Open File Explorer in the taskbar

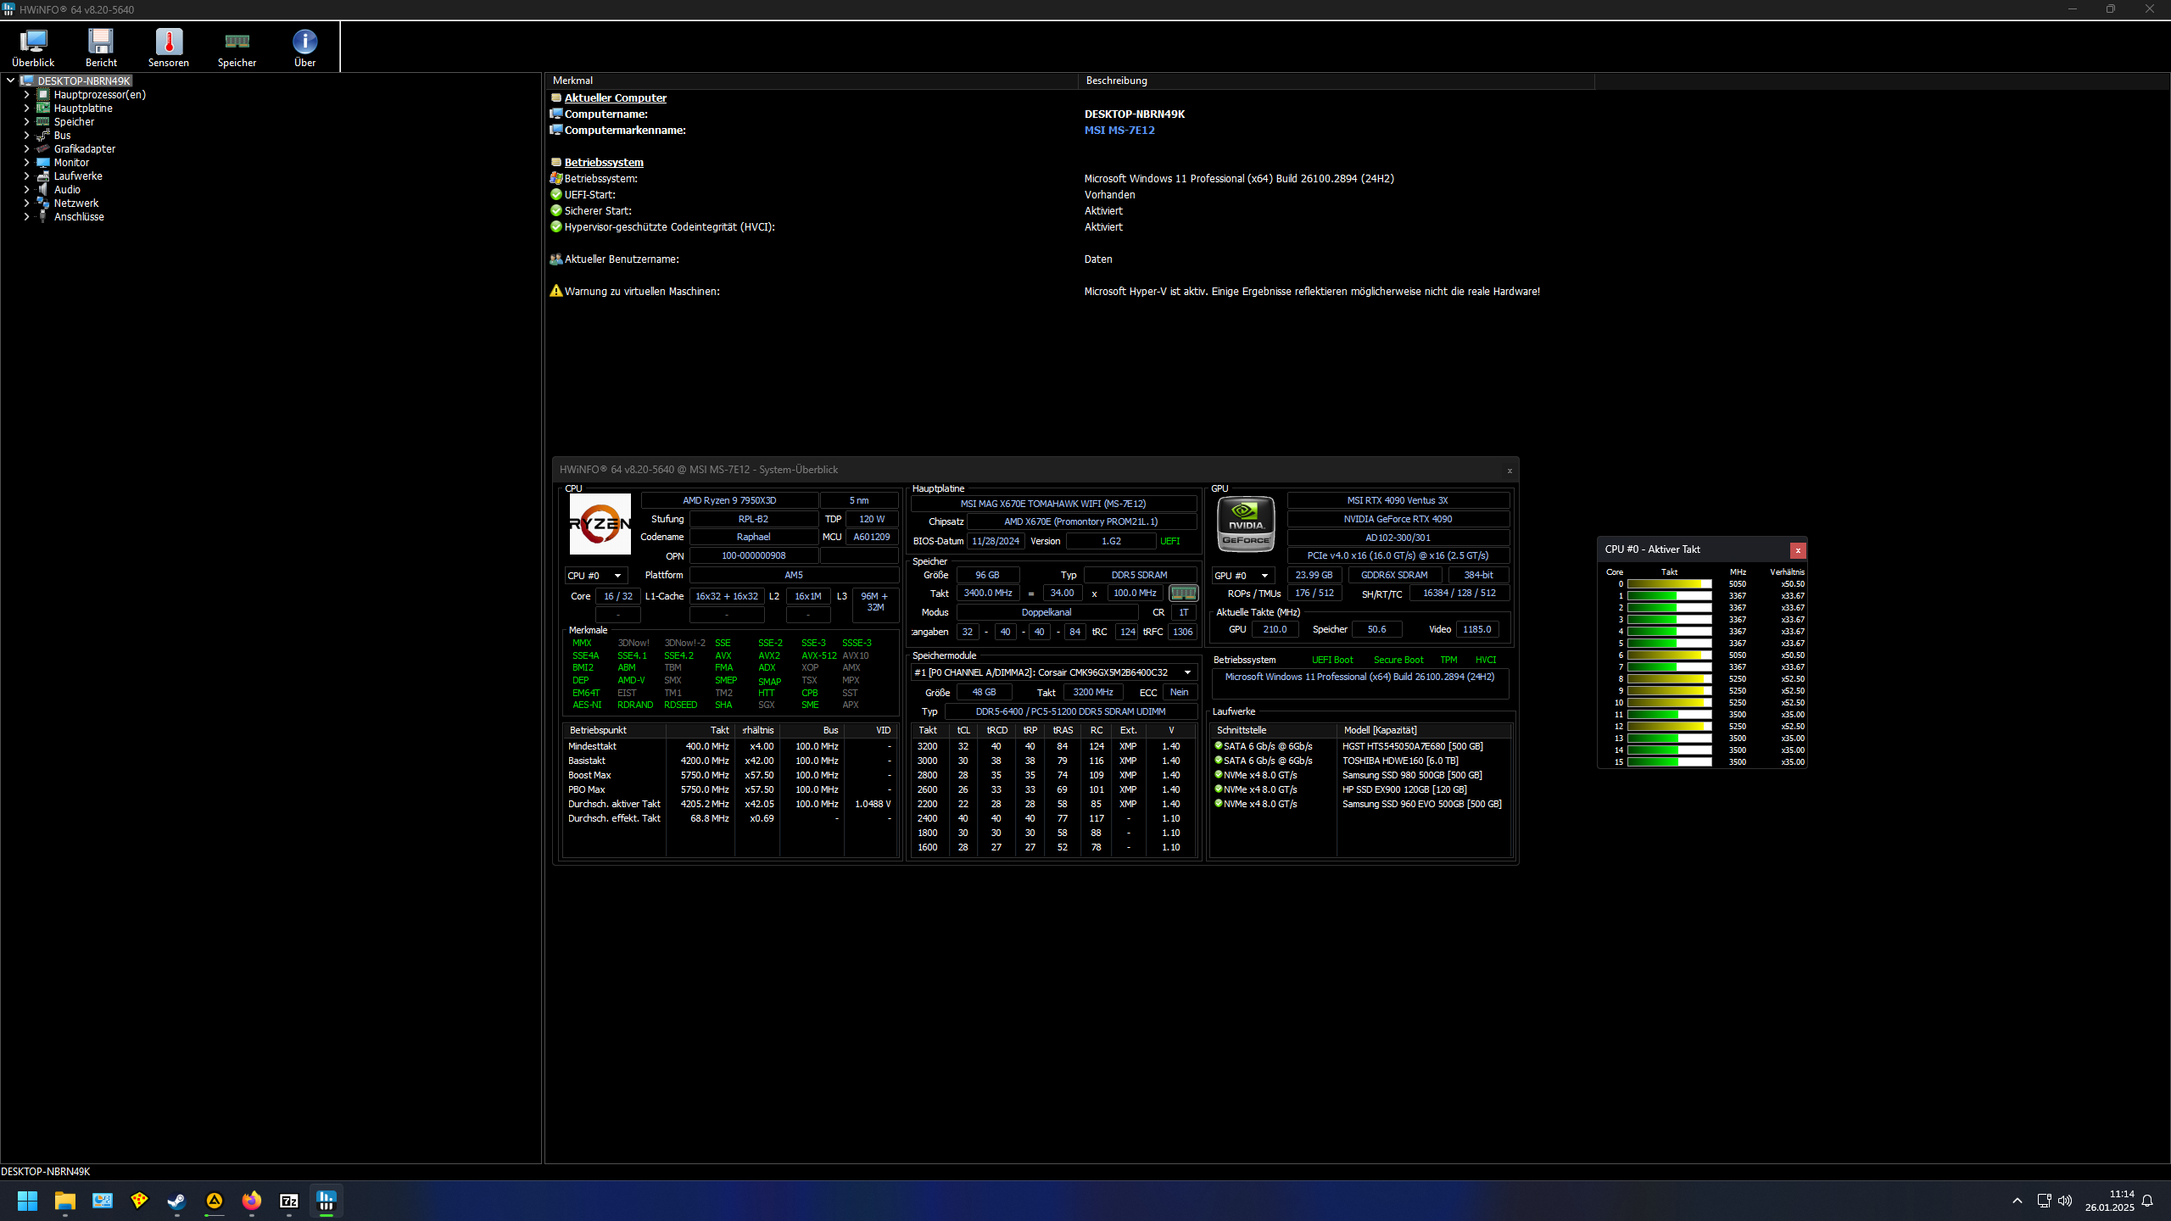(x=65, y=1201)
